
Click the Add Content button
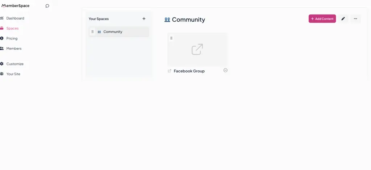point(322,19)
